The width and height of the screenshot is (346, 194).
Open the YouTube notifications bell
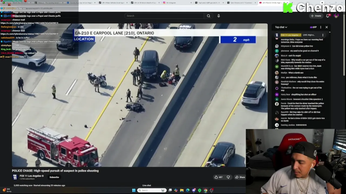328,16
